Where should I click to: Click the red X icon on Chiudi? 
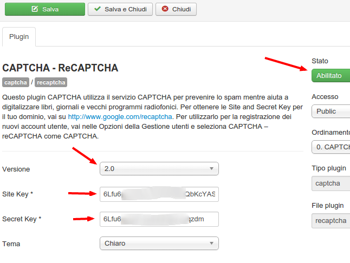[165, 9]
